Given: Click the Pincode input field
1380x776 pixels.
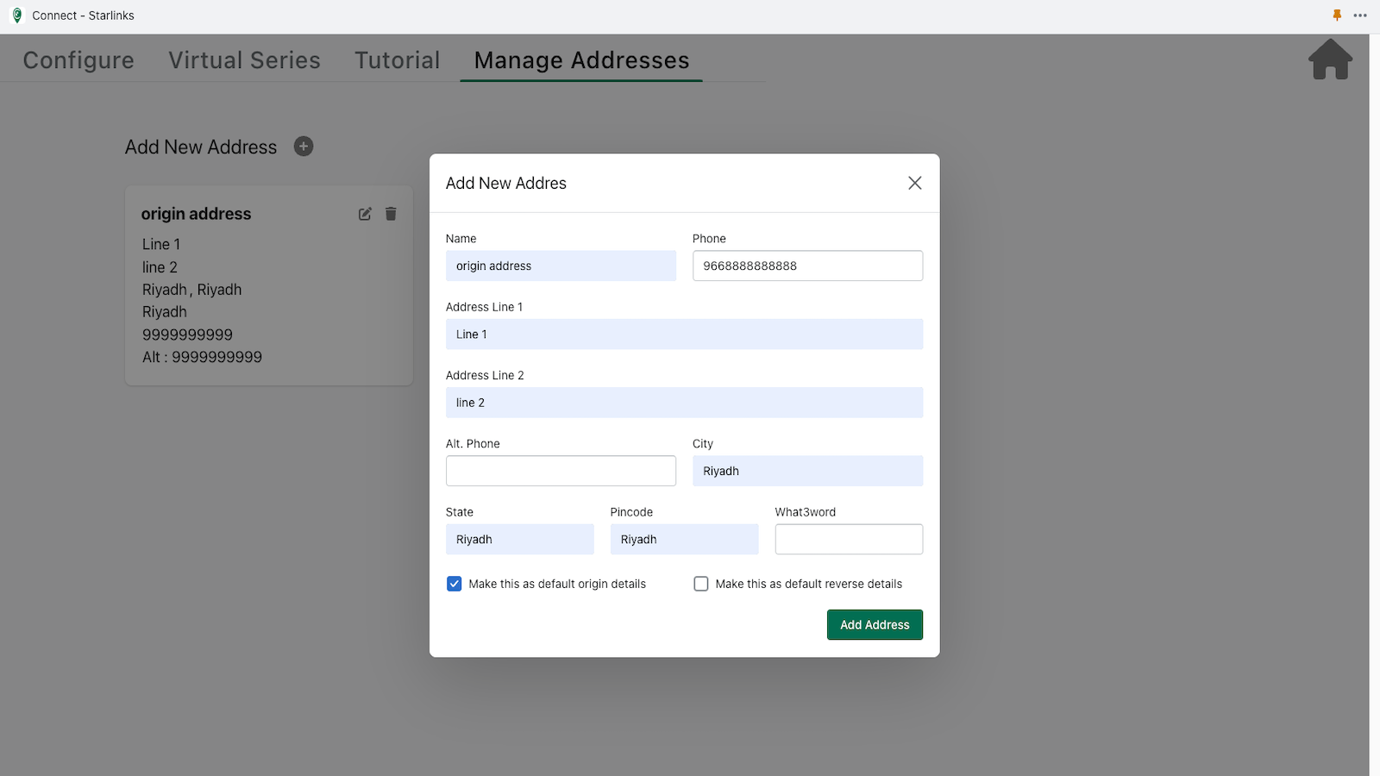Looking at the screenshot, I should pyautogui.click(x=684, y=540).
